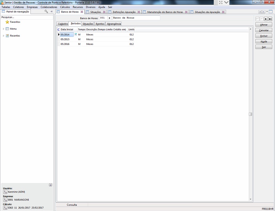The height and width of the screenshot is (211, 275).
Task: Collapse the navigation panel with double chevron
Action: 51,11
